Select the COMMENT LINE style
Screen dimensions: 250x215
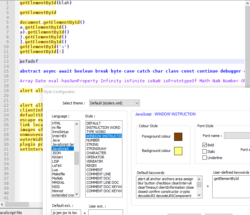pos(104,174)
